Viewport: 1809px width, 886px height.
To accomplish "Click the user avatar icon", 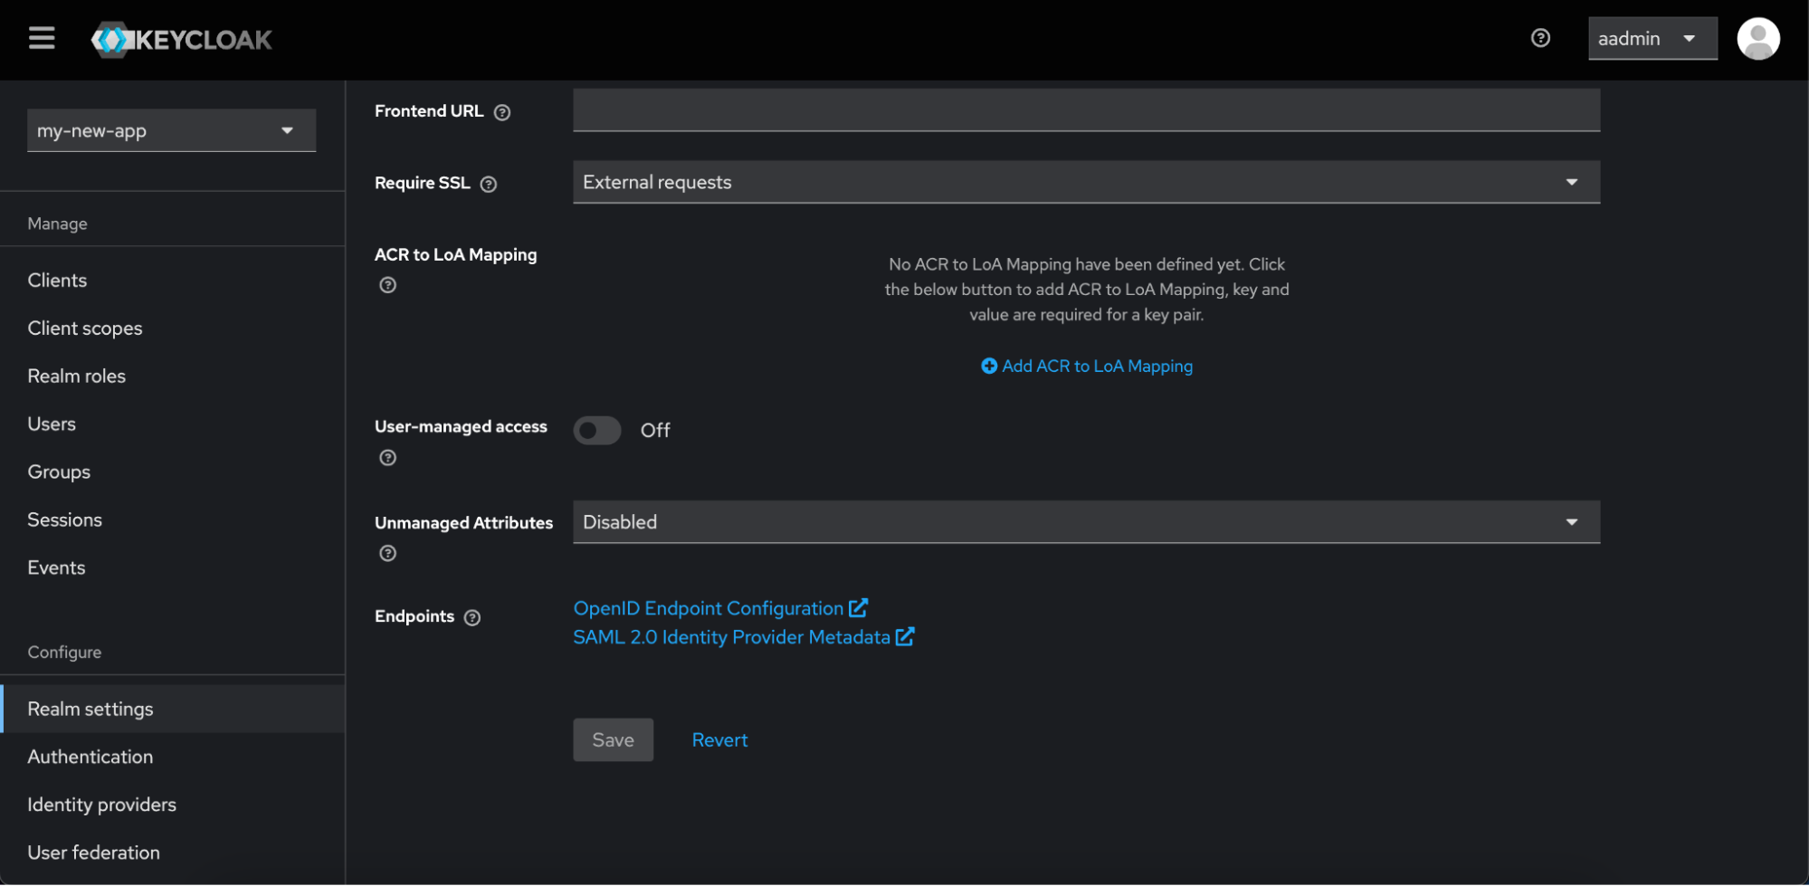I will pos(1757,39).
